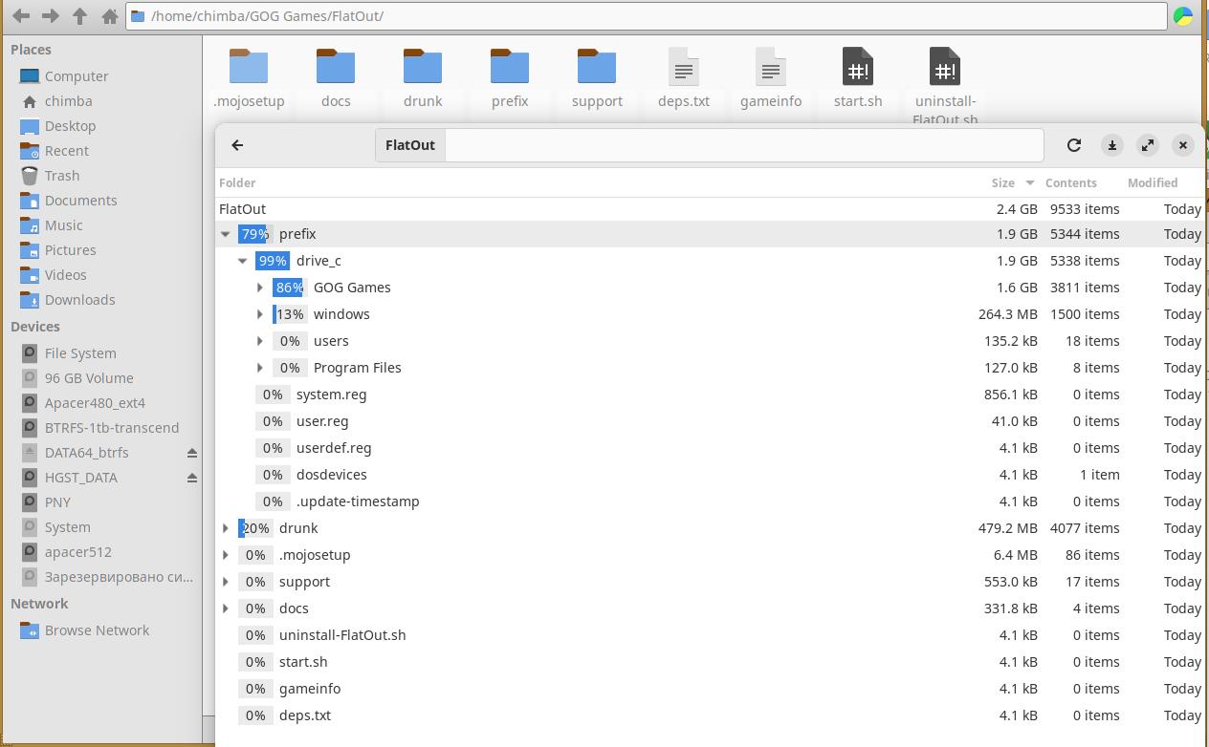Expand the users tree row

[x=260, y=341]
